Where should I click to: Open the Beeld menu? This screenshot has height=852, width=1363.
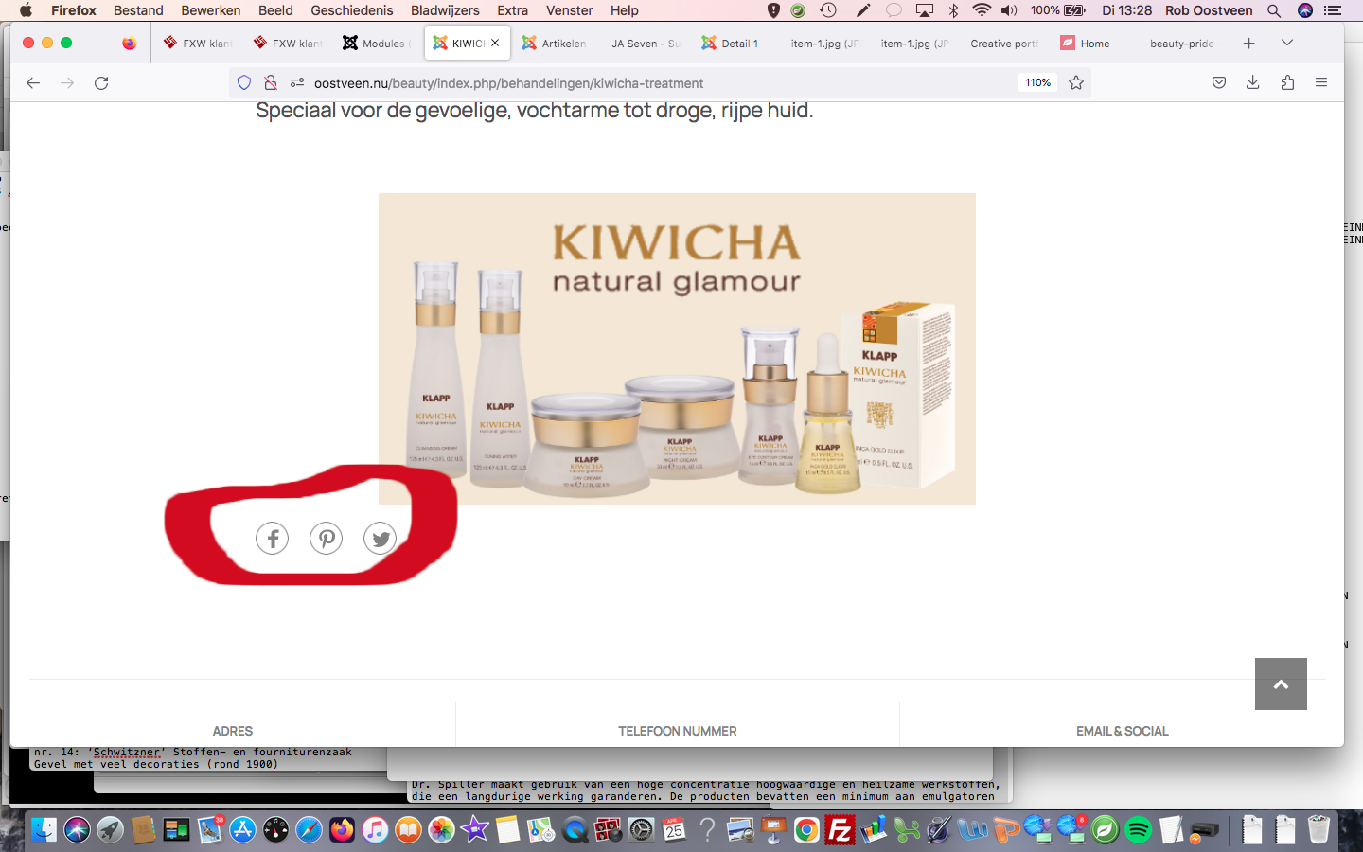tap(275, 10)
